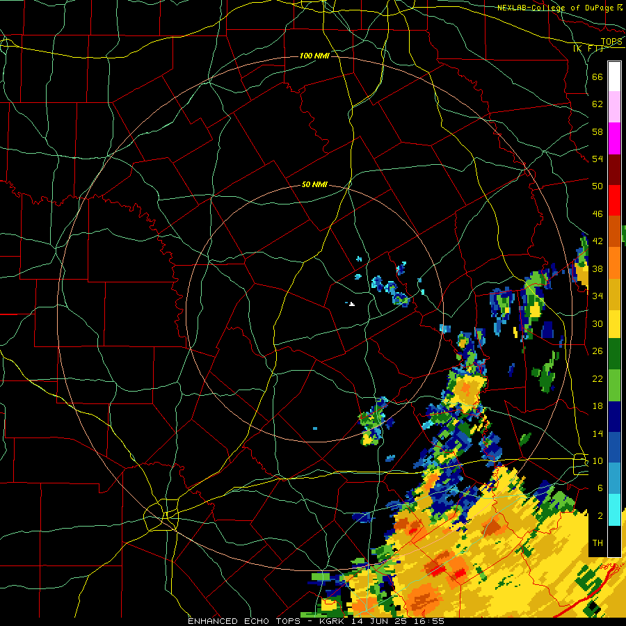
Task: Click the legend value '50'
Action: click(597, 186)
